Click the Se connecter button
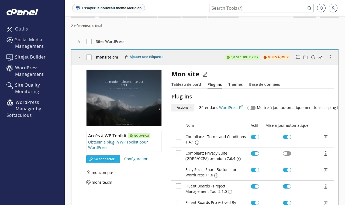Viewport: 345px width, 205px height. tap(103, 159)
